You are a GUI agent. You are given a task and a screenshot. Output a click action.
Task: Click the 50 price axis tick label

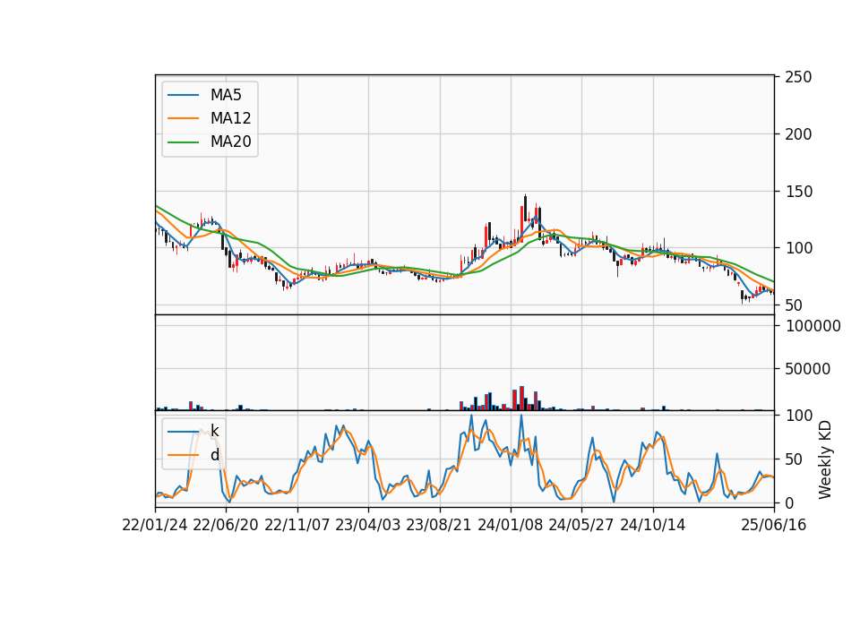click(794, 305)
